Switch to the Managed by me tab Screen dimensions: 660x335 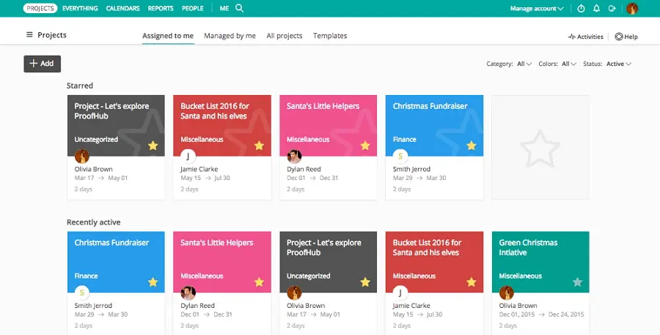(x=230, y=36)
